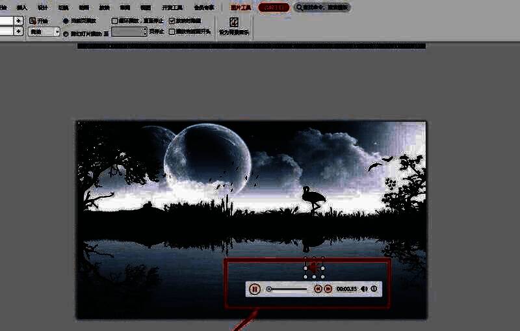This screenshot has height=331, width=520.
Task: Click the page count stepper arrows
Action: point(144,31)
